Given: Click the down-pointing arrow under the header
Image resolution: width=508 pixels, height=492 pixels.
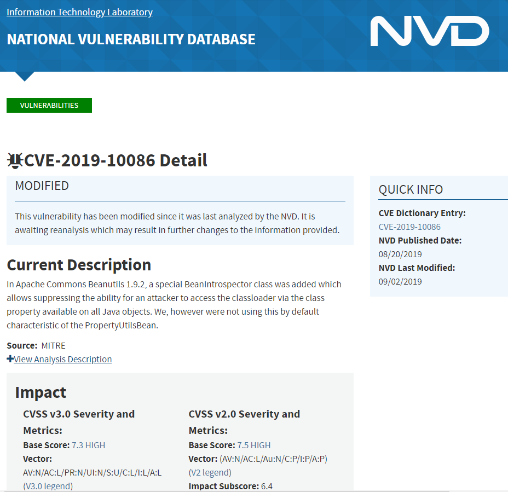Looking at the screenshot, I should tap(25, 76).
